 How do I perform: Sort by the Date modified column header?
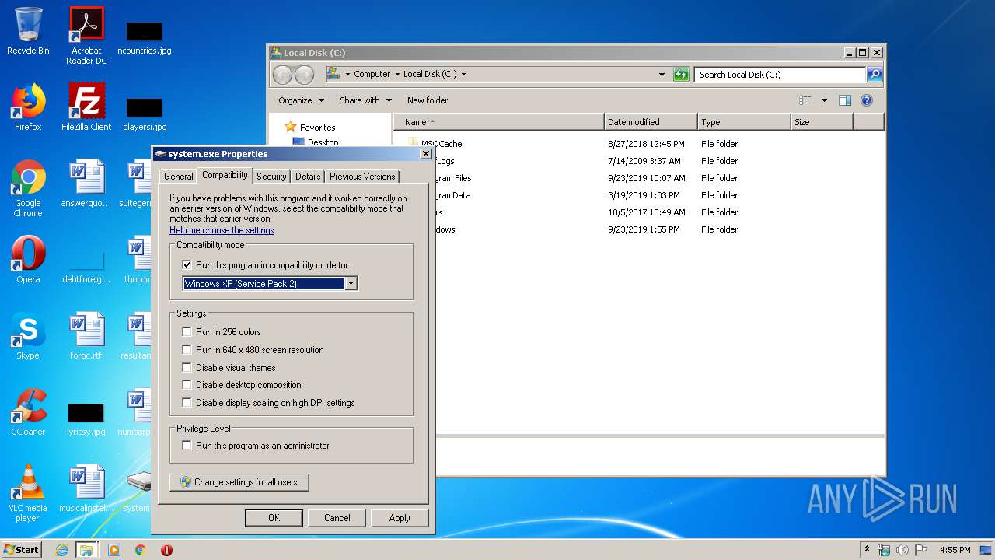651,122
